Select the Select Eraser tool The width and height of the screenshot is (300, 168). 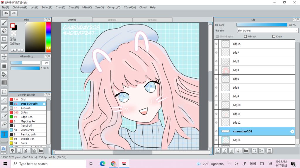(x=4, y=124)
